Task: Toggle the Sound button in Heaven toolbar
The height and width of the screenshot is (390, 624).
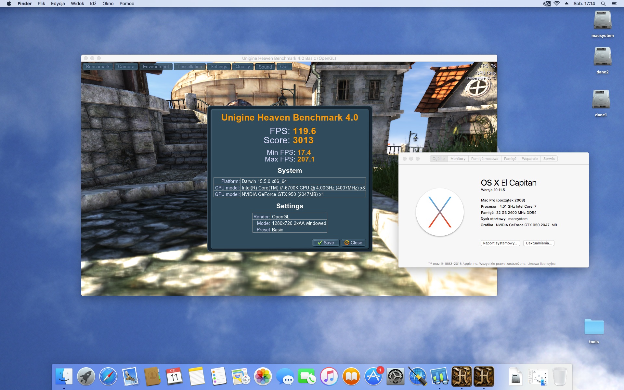Action: pos(265,67)
